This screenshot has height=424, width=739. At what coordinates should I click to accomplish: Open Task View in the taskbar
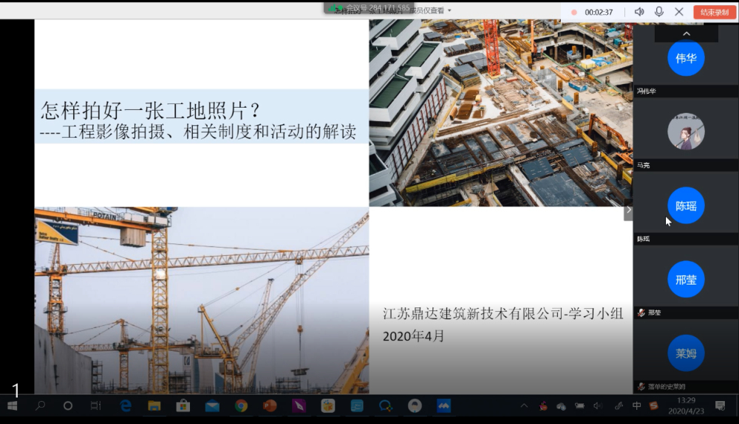tap(95, 406)
